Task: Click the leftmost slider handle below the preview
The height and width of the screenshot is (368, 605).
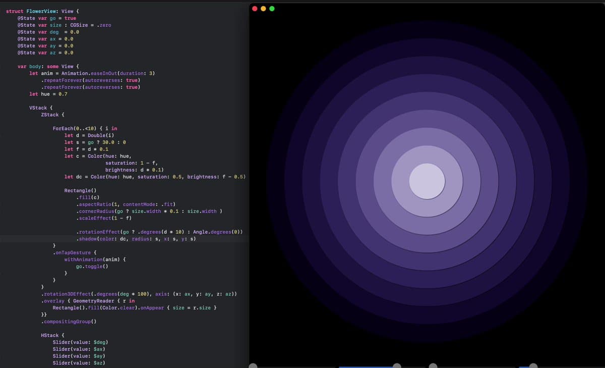Action: (x=253, y=365)
